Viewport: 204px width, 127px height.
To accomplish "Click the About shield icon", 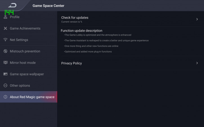I will point(5,97).
